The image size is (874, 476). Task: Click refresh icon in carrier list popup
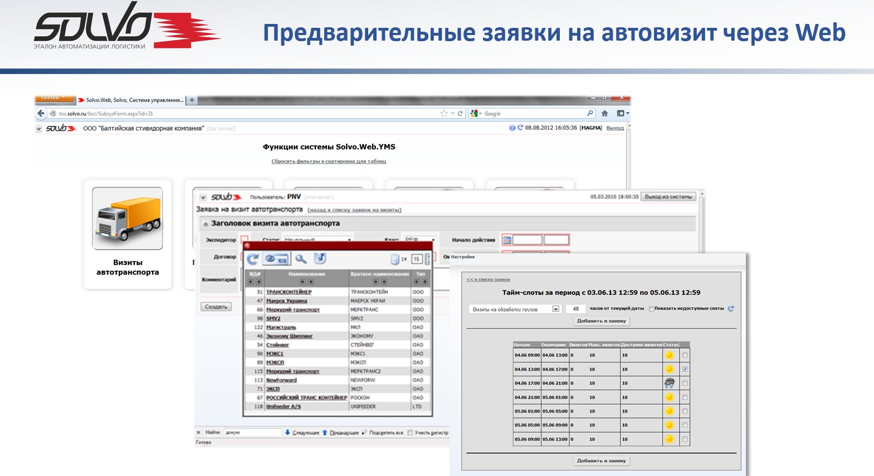[253, 259]
